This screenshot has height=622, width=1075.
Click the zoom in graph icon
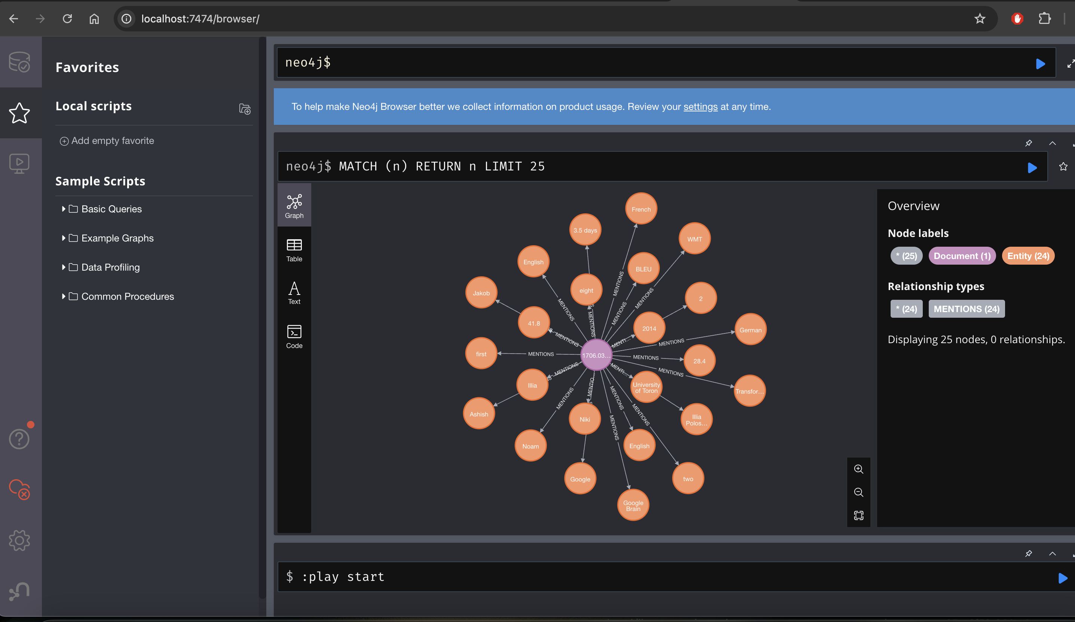(858, 469)
